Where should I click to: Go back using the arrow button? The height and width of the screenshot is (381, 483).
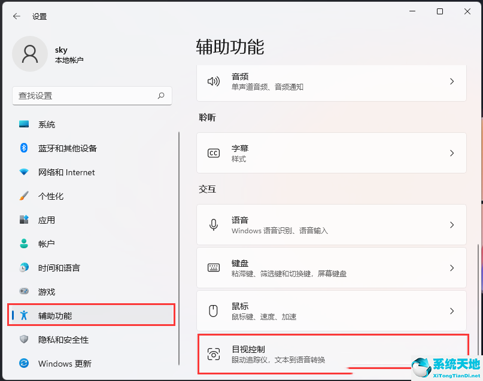(x=16, y=16)
